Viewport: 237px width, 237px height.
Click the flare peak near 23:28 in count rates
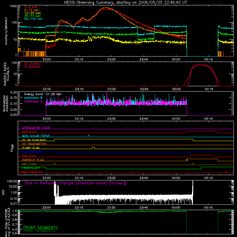(106, 8)
